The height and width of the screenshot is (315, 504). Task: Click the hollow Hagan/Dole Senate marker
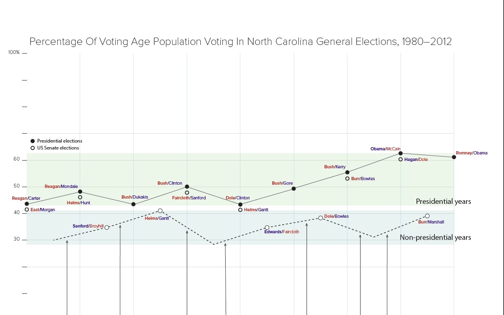tap(401, 159)
